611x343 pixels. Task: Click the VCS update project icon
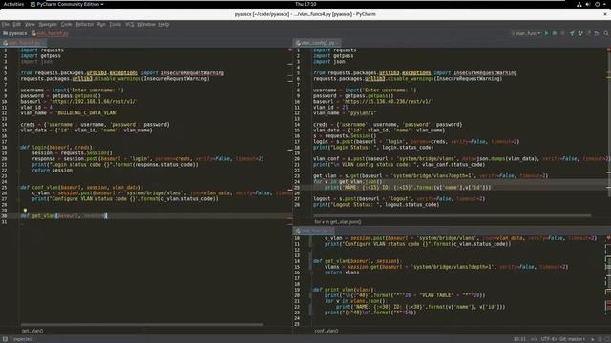[572, 34]
